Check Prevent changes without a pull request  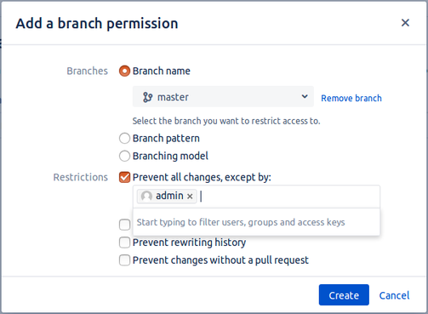(124, 260)
